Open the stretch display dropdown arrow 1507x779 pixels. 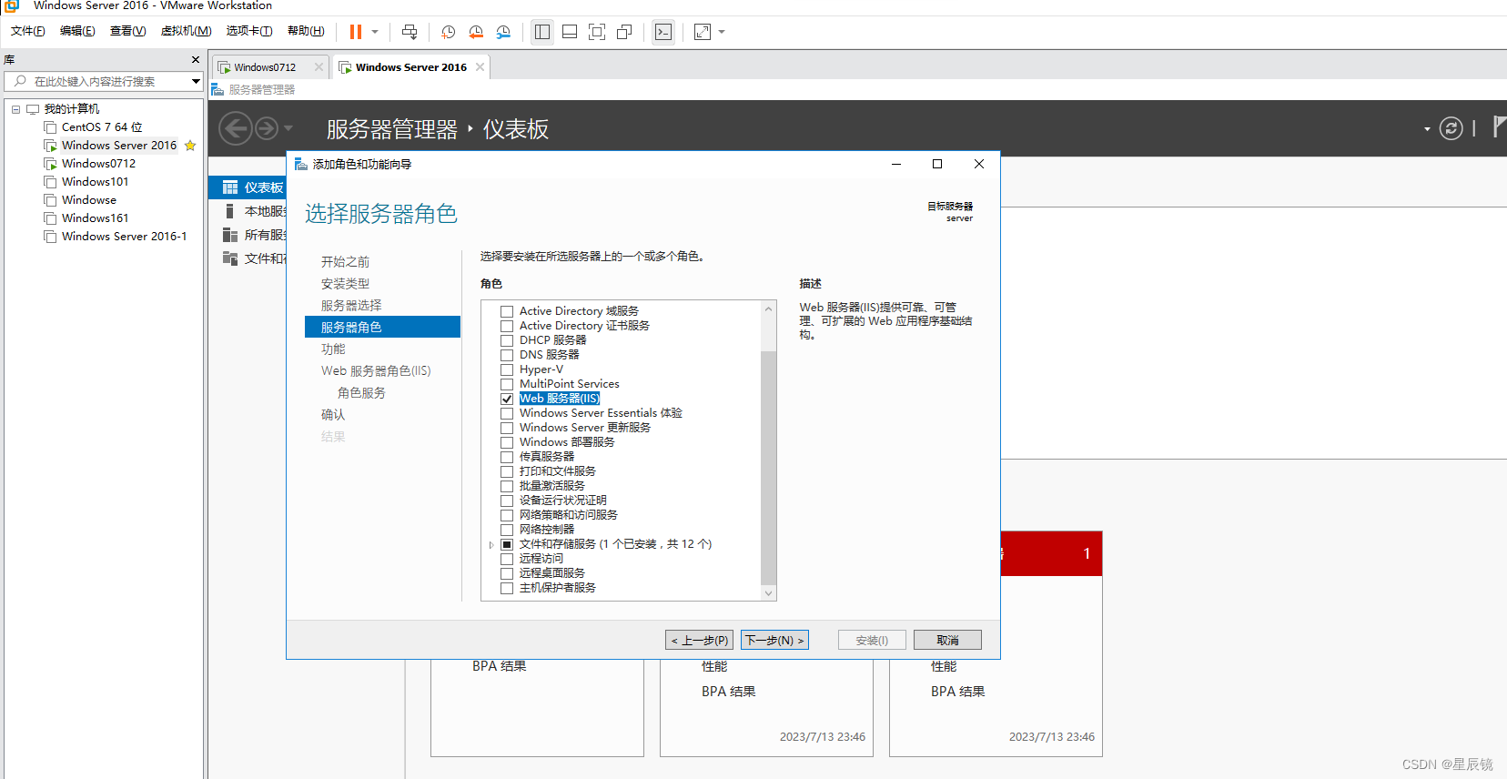[x=722, y=32]
